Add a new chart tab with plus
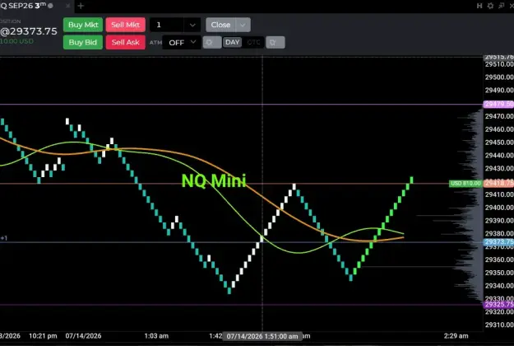This screenshot has width=514, height=346. tap(81, 6)
